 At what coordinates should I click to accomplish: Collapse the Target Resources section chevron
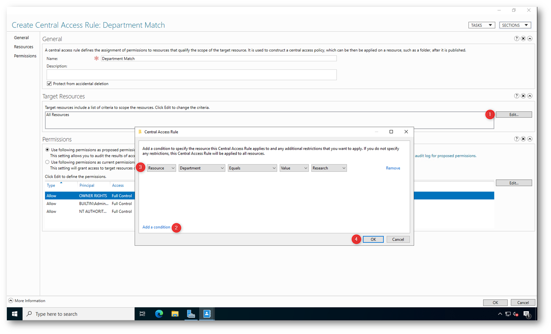point(530,96)
